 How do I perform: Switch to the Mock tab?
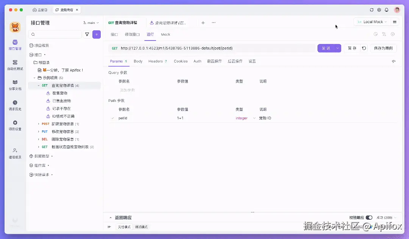click(165, 34)
